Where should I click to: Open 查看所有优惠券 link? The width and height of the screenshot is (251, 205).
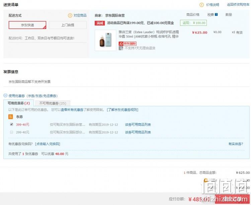(x=72, y=110)
